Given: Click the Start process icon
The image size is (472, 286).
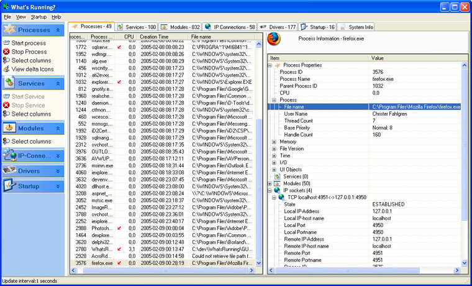Looking at the screenshot, I should (6, 43).
